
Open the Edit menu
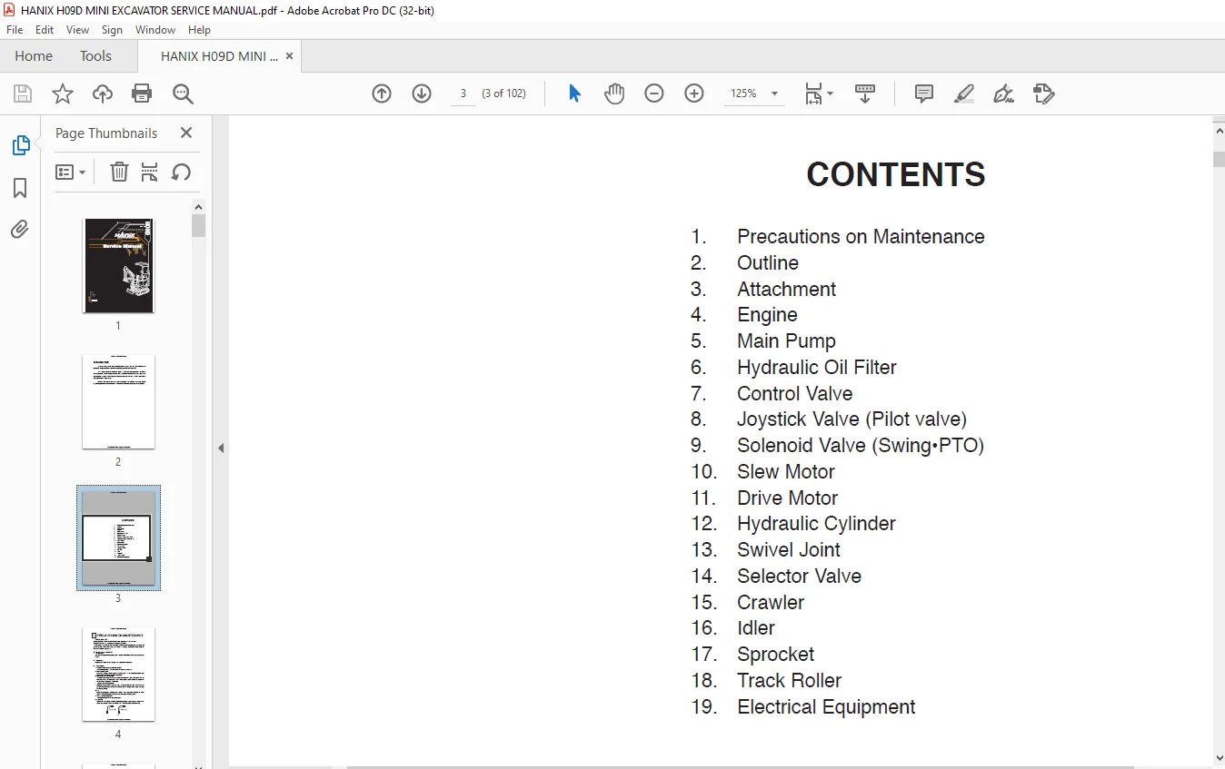tap(45, 30)
